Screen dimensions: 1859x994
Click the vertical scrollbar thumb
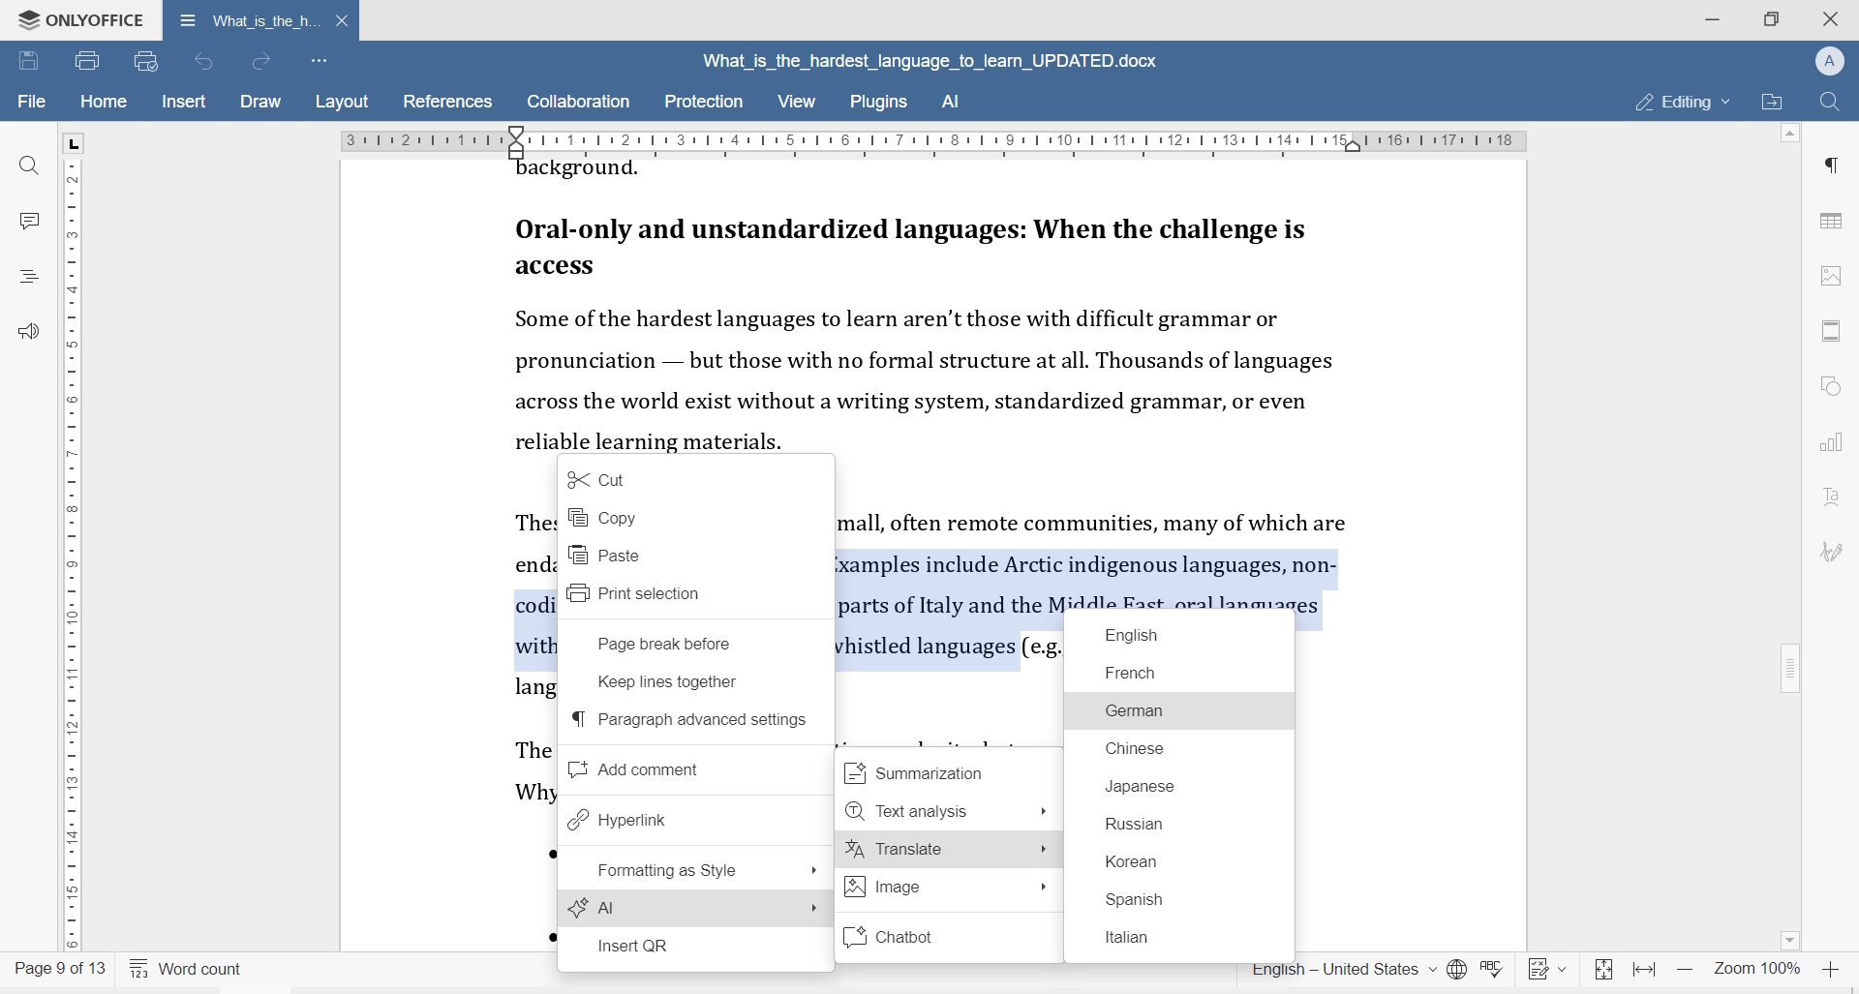pyautogui.click(x=1790, y=668)
